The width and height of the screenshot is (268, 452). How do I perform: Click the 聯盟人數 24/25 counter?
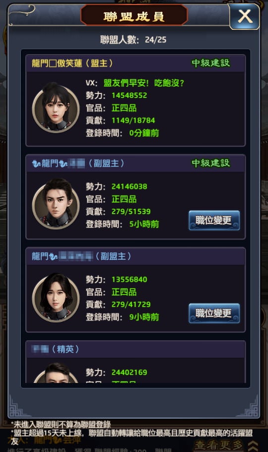pyautogui.click(x=133, y=40)
